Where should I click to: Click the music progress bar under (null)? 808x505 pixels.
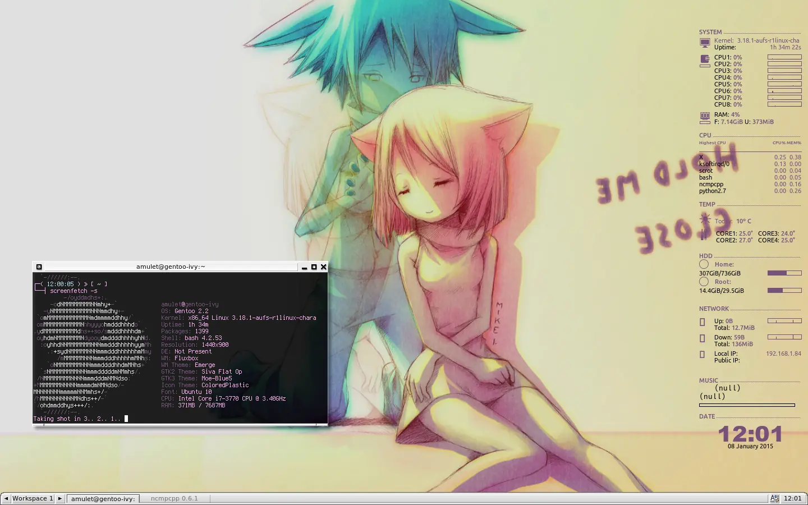pos(747,405)
